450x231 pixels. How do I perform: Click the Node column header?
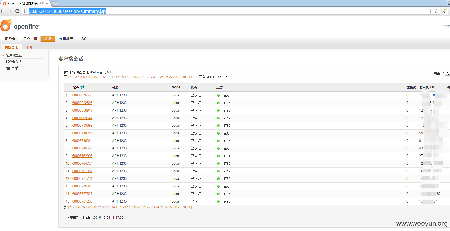(x=176, y=87)
